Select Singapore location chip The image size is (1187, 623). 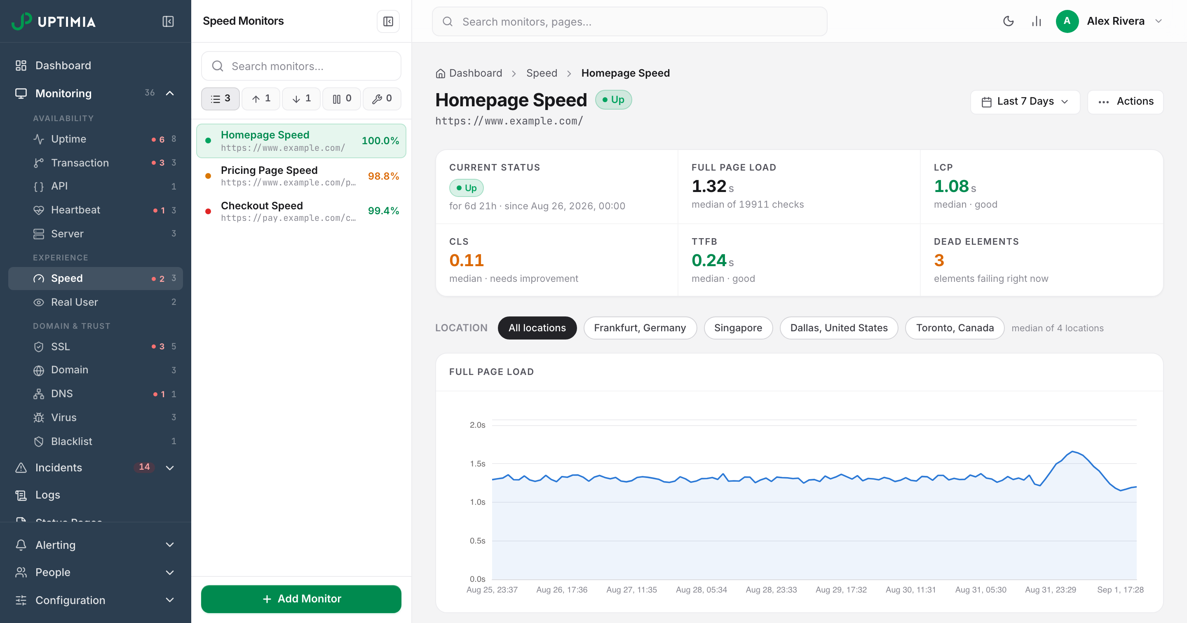click(738, 328)
